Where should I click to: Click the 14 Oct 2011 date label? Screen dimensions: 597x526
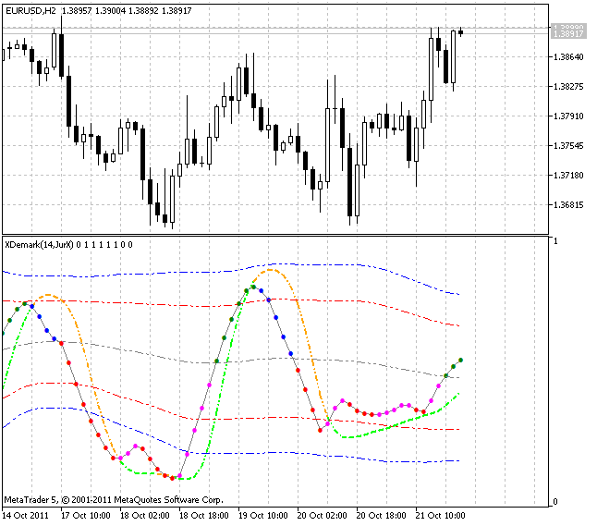[x=26, y=515]
